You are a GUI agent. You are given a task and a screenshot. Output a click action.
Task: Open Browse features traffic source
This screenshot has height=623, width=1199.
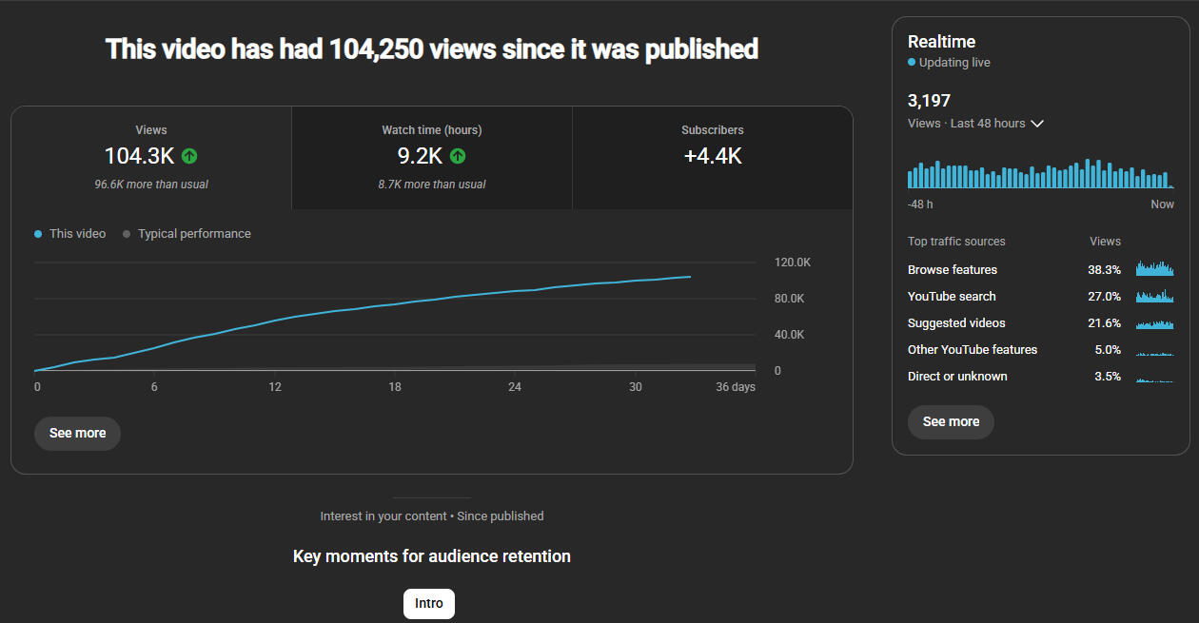point(953,270)
